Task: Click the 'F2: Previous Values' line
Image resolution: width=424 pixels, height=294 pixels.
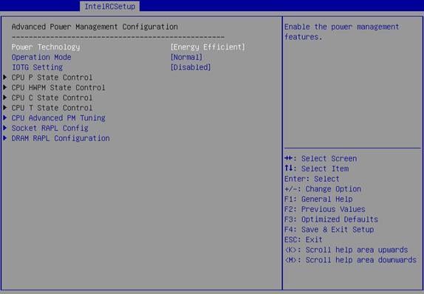Action: point(325,209)
